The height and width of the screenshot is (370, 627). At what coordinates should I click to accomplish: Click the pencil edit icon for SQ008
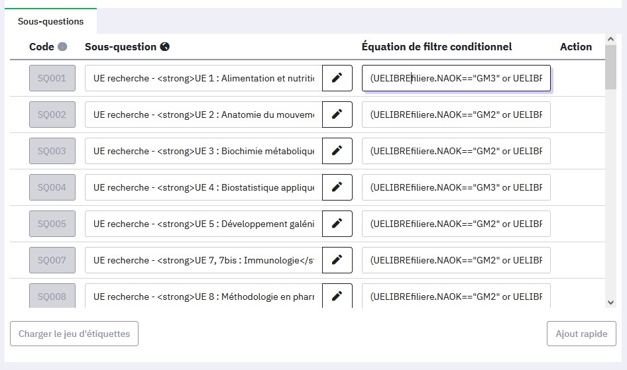point(337,296)
